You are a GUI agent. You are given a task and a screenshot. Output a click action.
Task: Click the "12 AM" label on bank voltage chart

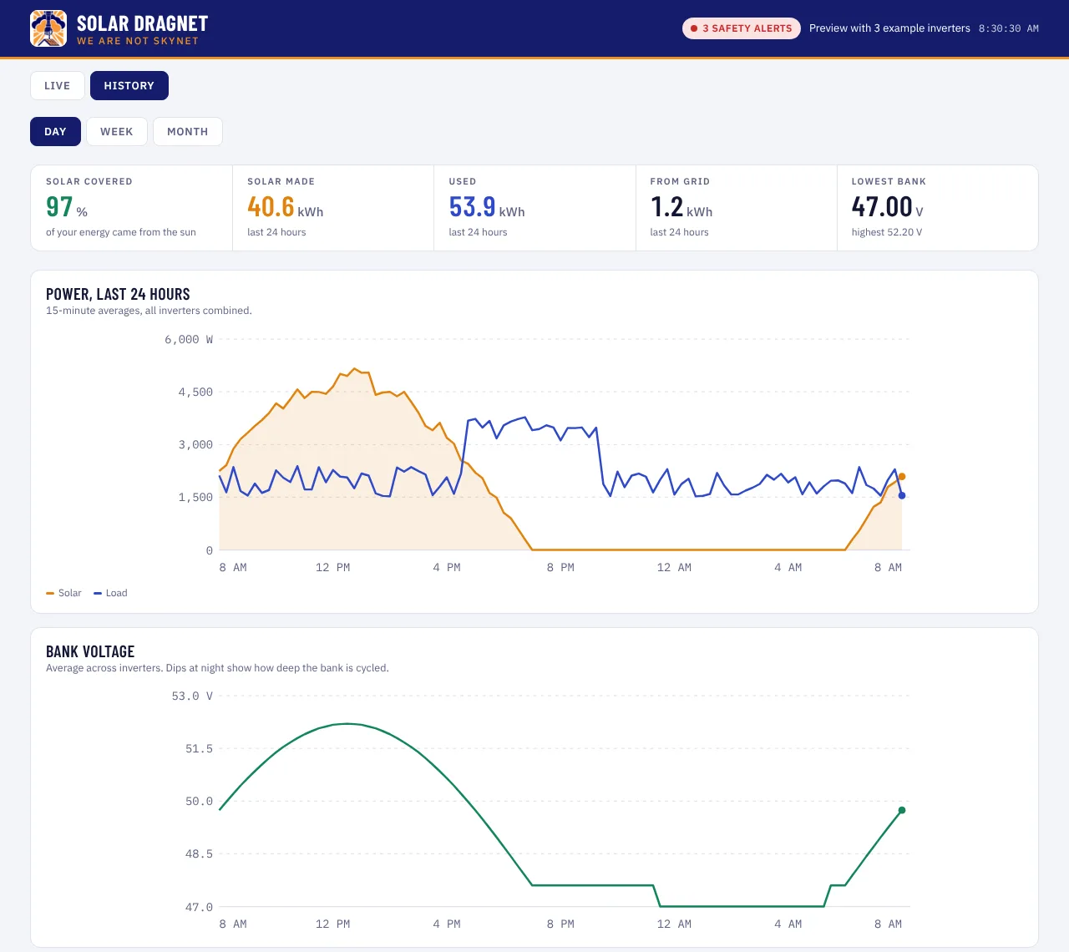(x=674, y=924)
